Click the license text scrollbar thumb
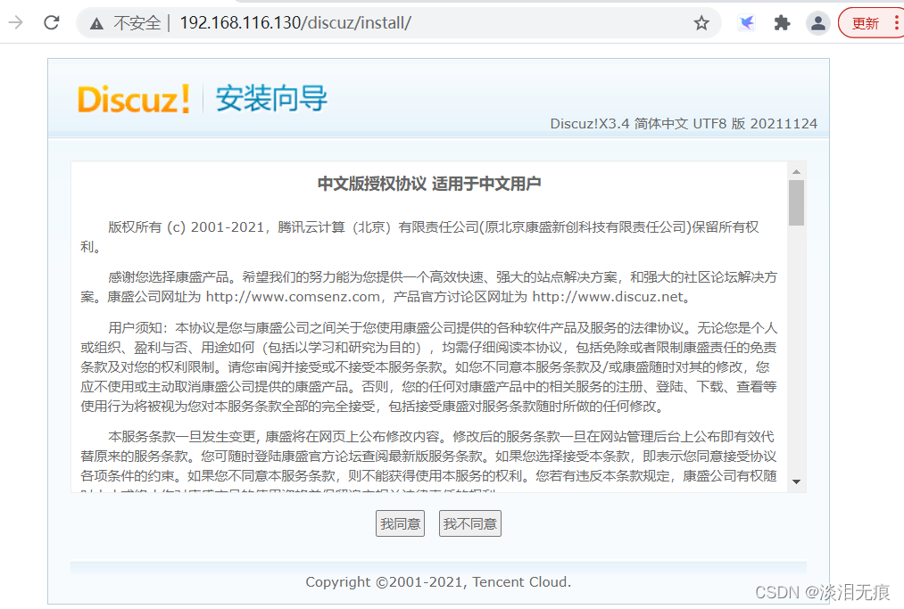Viewport: 904px width, 609px height. point(796,202)
